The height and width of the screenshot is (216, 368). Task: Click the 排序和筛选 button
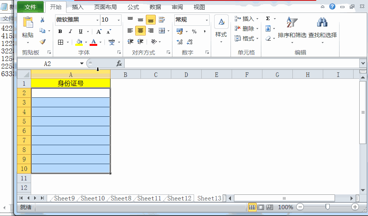click(292, 30)
